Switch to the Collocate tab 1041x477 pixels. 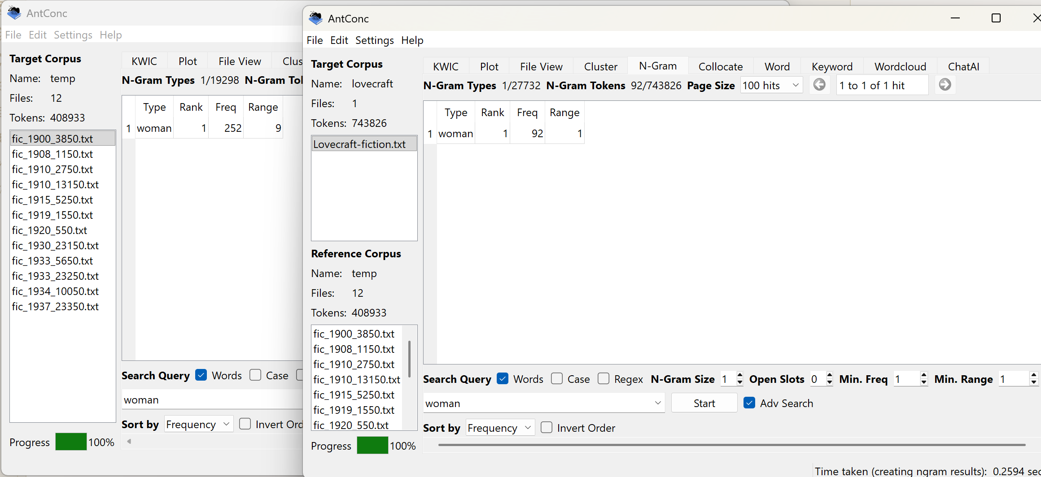coord(720,67)
